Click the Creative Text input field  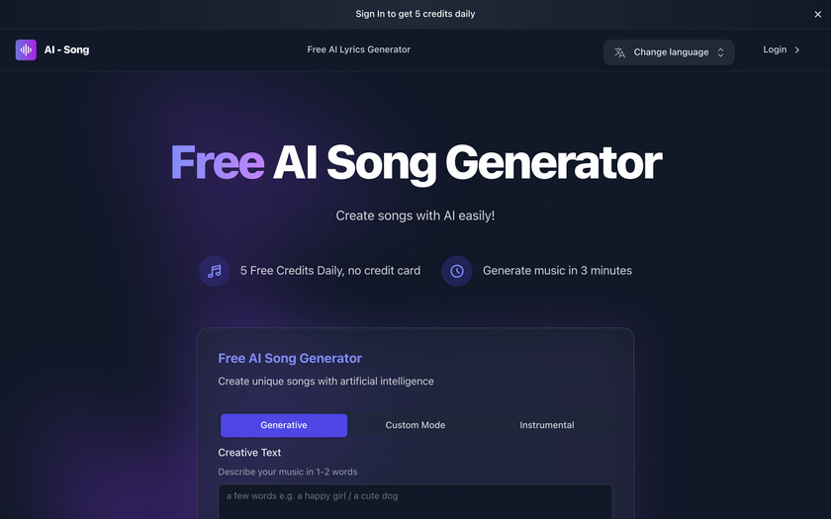(x=415, y=501)
